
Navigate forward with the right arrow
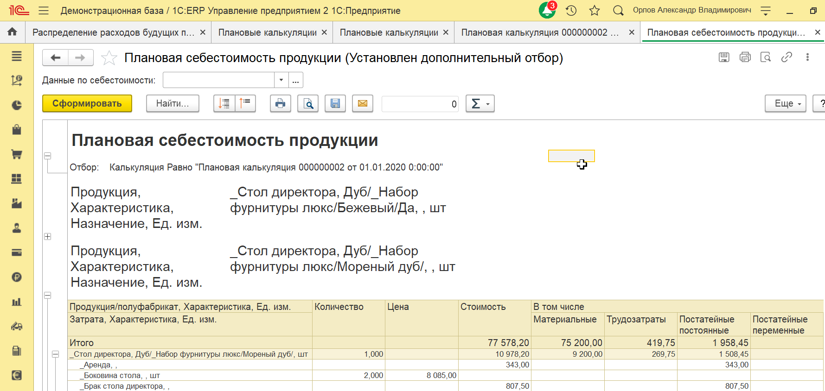(81, 57)
